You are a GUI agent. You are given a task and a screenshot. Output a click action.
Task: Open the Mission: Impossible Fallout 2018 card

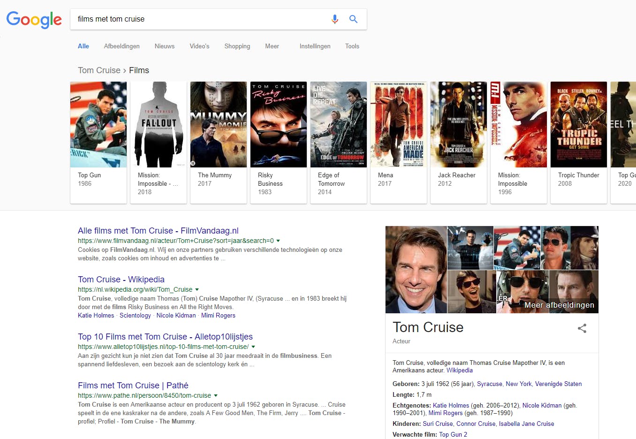pyautogui.click(x=159, y=143)
